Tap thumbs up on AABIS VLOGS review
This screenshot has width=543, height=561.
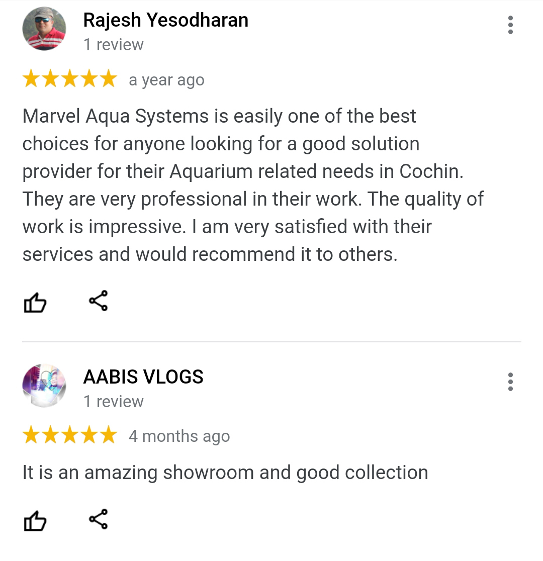click(35, 521)
